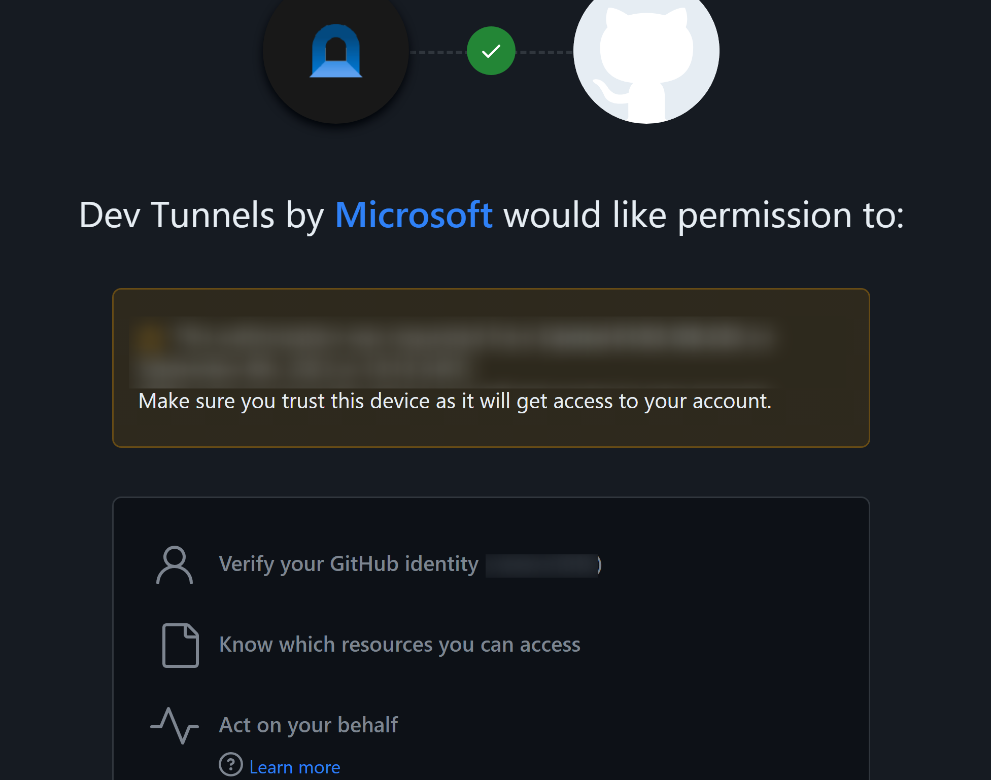Viewport: 991px width, 780px height.
Task: Select Know which resources you can access
Action: coord(399,645)
